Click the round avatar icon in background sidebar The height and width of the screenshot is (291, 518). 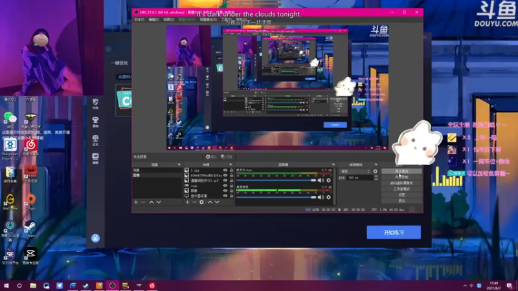(95, 238)
